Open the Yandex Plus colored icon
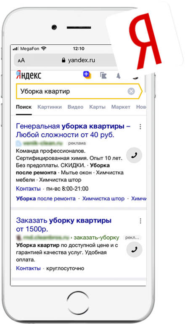185x324 pixels. pos(87,75)
